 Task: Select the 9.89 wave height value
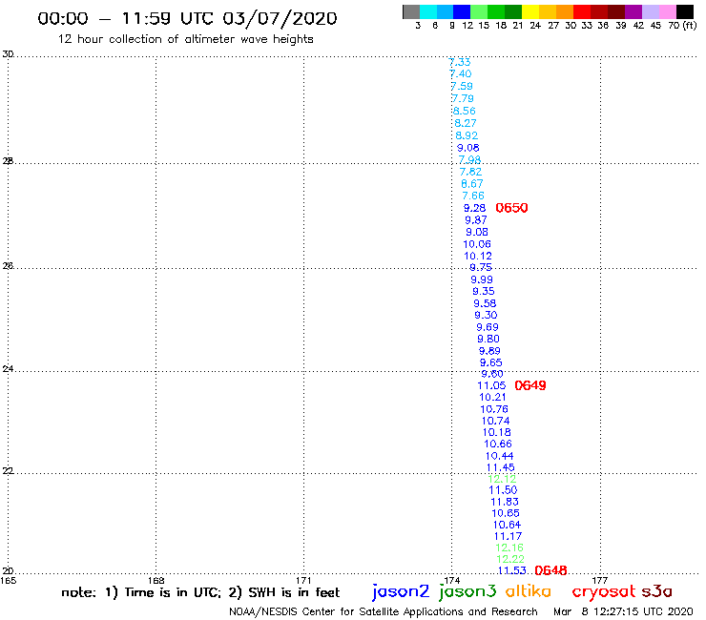coord(489,351)
